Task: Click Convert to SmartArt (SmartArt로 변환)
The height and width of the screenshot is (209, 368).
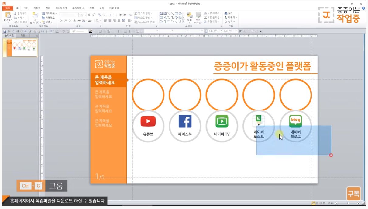Action: 145,22
